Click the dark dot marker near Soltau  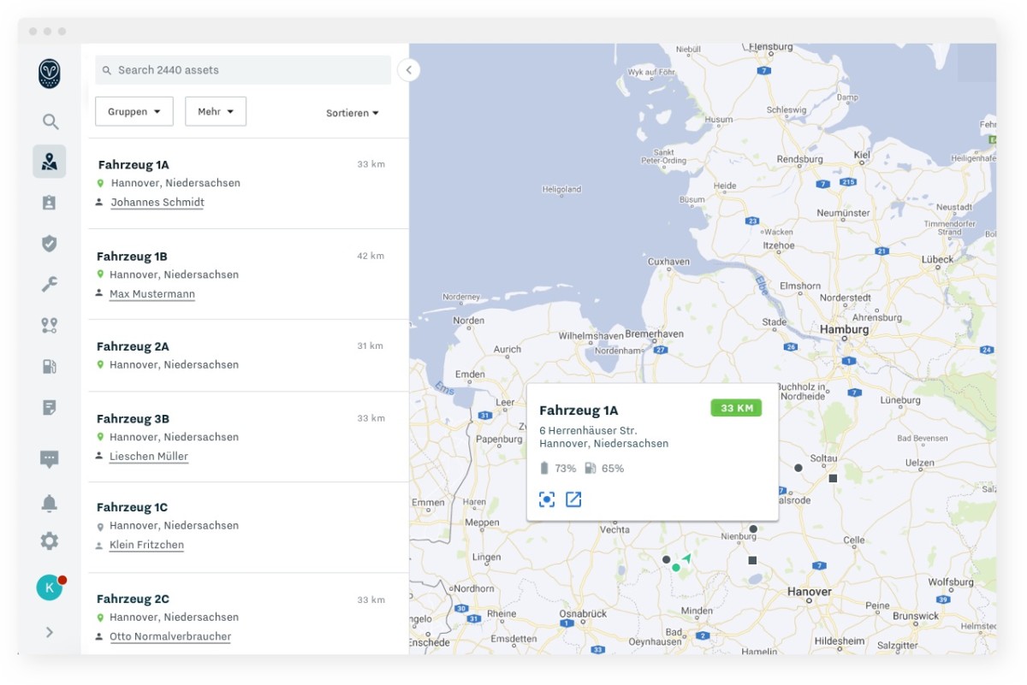click(798, 468)
